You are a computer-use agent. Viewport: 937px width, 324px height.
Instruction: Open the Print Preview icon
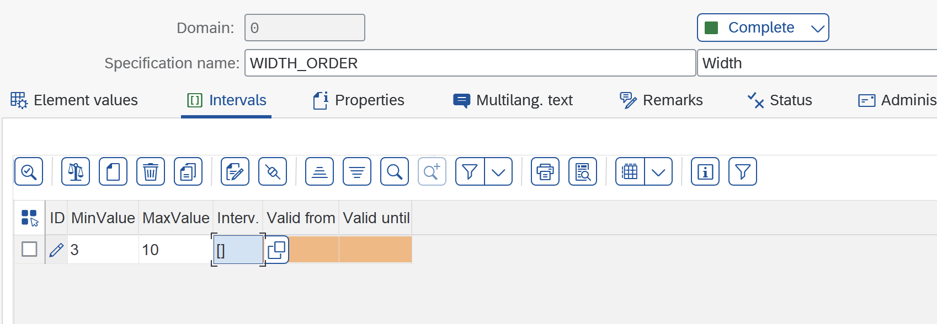point(582,171)
